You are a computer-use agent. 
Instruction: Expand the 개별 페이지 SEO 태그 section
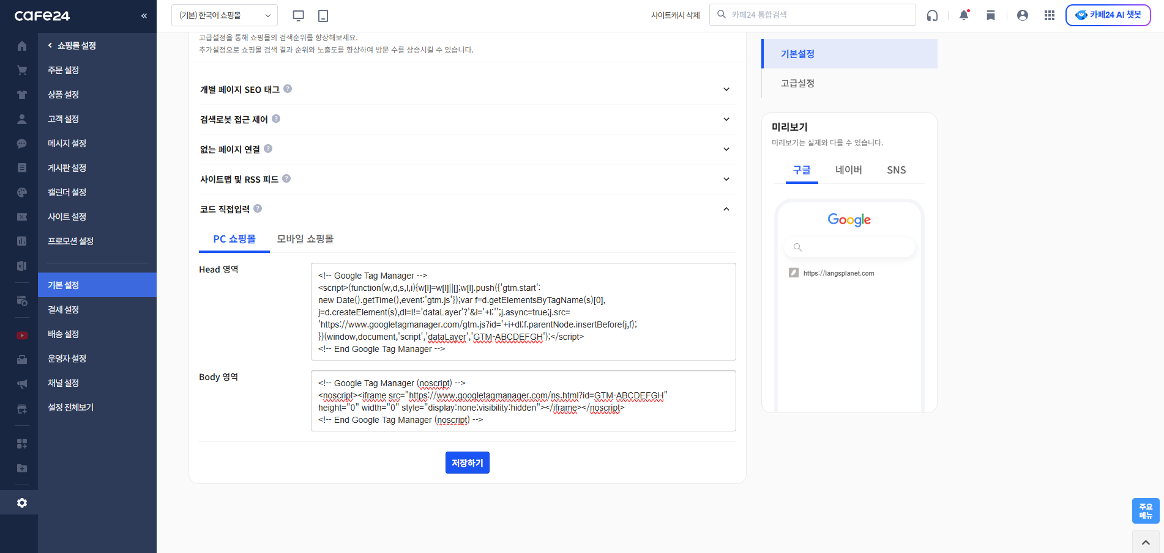coord(726,89)
